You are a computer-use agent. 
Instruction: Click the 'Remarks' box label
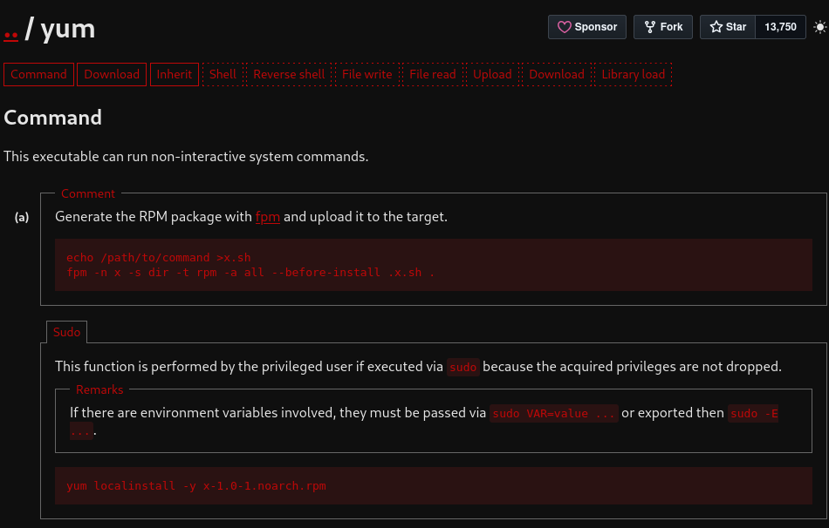coord(99,389)
